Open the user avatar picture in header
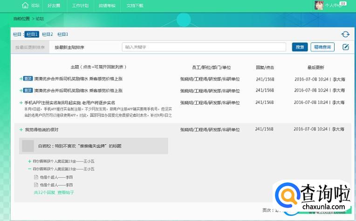Screen dimensions: 356x221 319,5
